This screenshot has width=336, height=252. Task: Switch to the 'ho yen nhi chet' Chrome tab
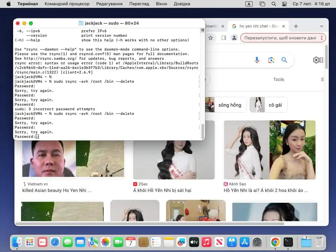[258, 26]
